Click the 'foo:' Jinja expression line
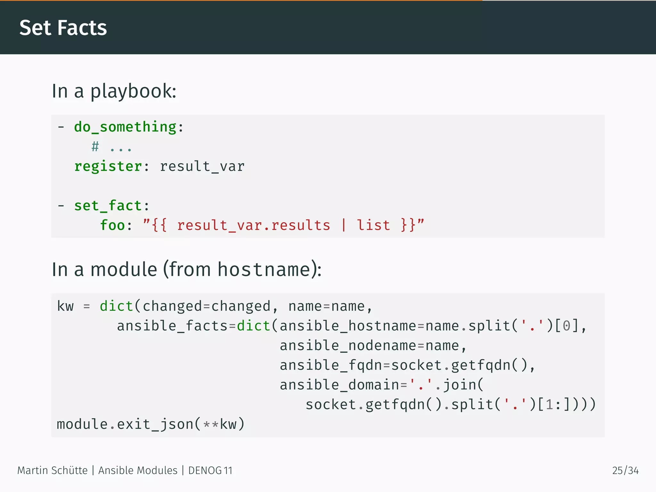Viewport: 656px width, 492px height. 262,225
